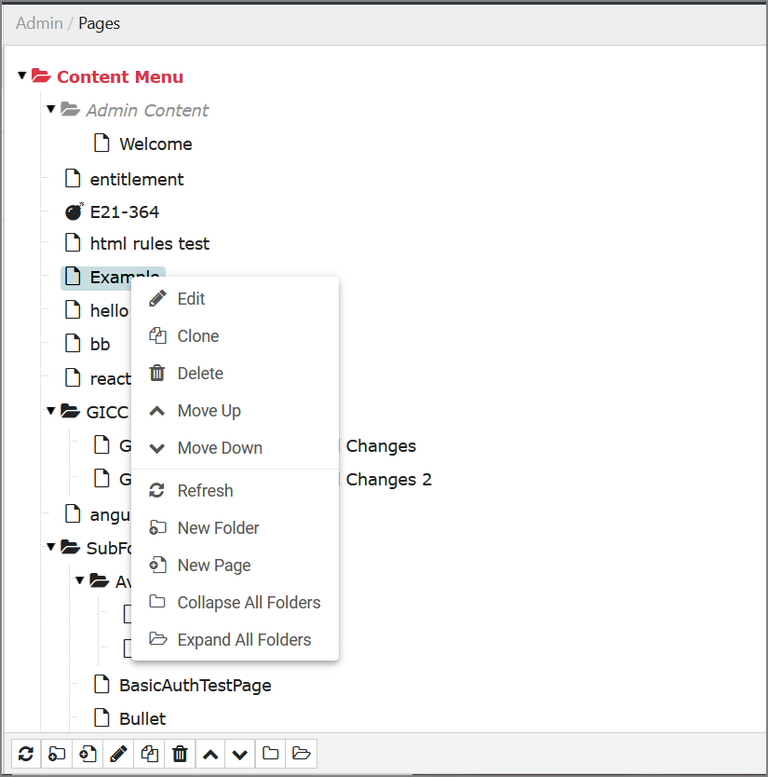Viewport: 768px width, 777px height.
Task: Select the Admin Content folder label
Action: click(147, 110)
